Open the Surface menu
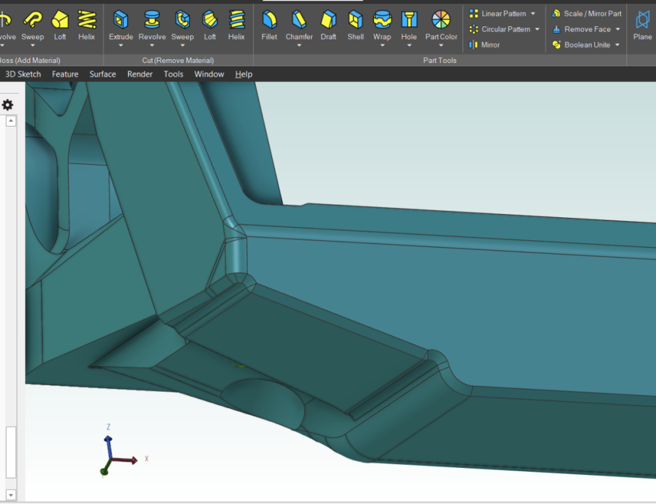 tap(102, 74)
